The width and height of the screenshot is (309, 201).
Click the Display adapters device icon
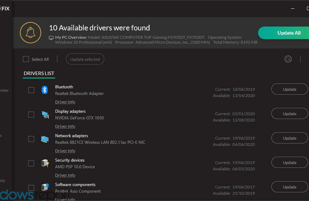[45, 114]
